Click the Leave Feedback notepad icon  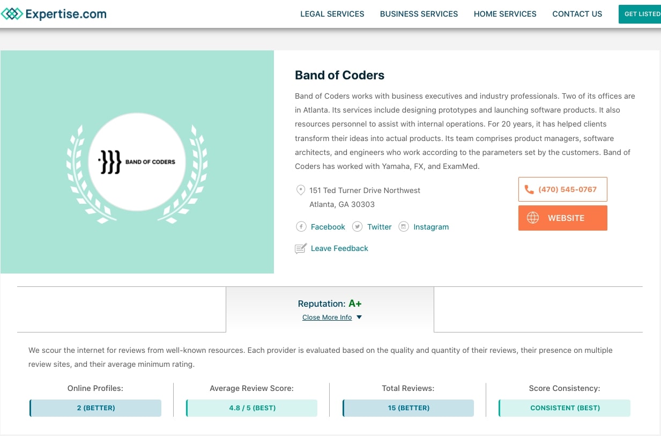pyautogui.click(x=301, y=248)
